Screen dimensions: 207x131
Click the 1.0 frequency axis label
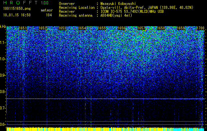point(2,59)
